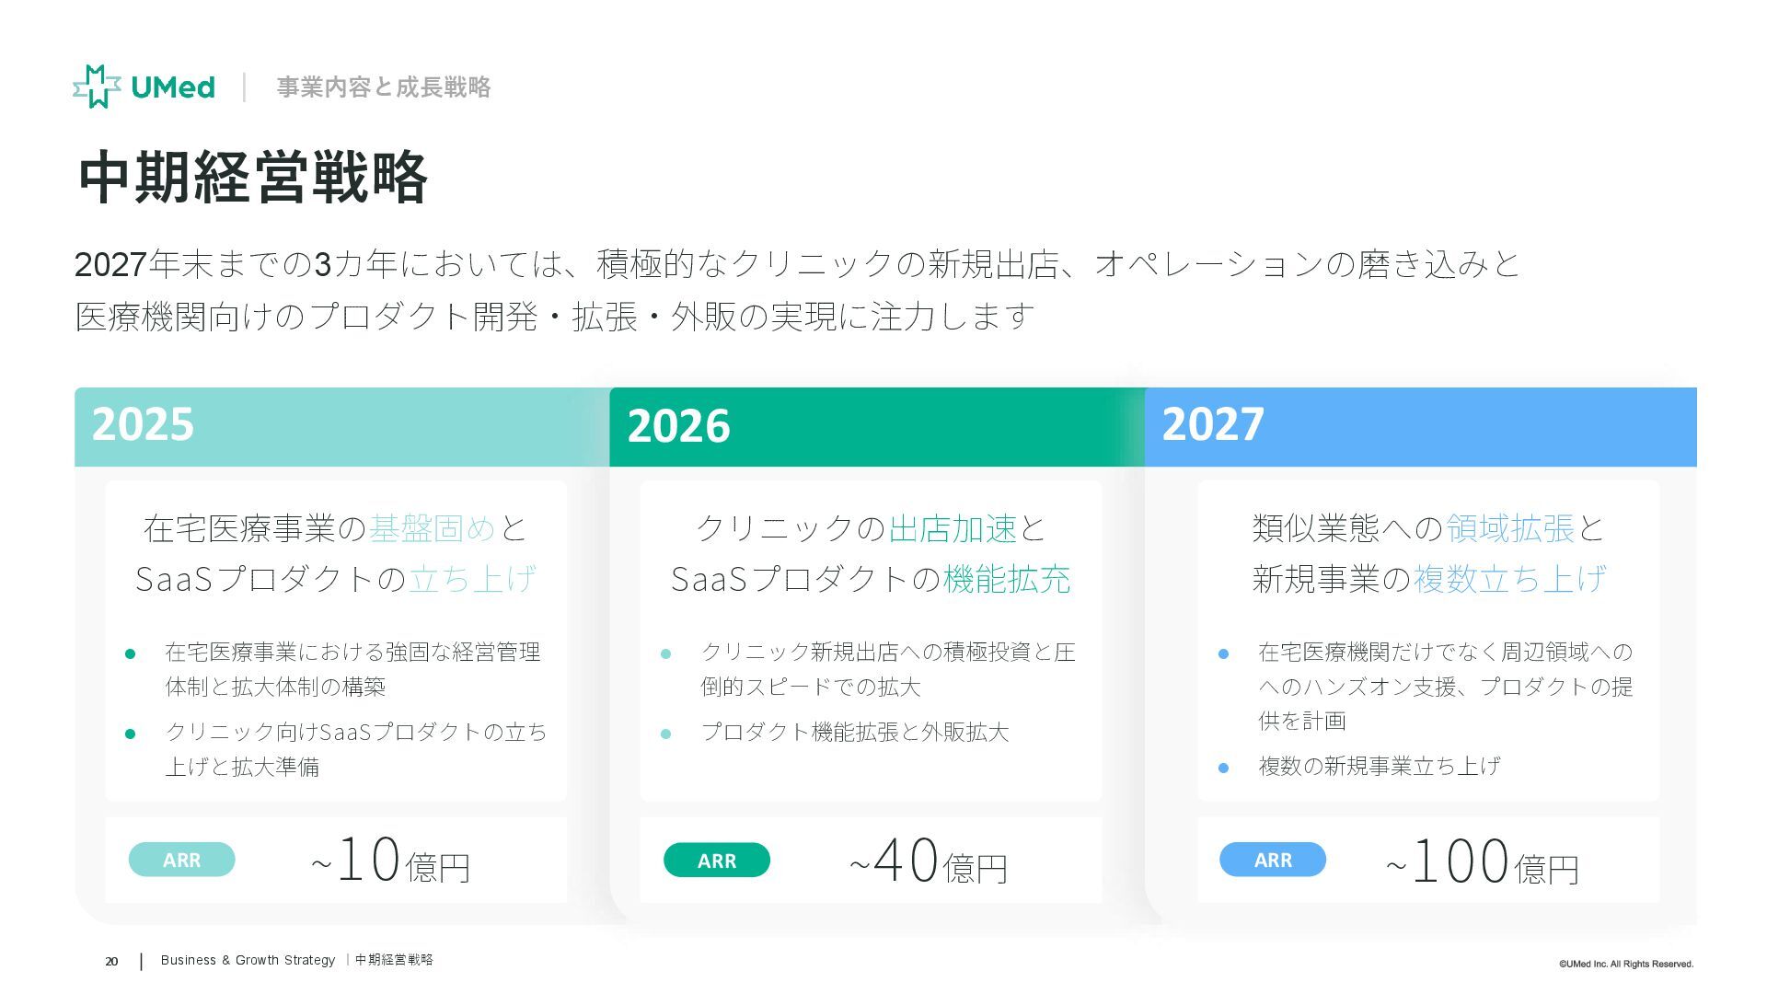Click the 事業内容と成長戦略 header text

pyautogui.click(x=383, y=87)
